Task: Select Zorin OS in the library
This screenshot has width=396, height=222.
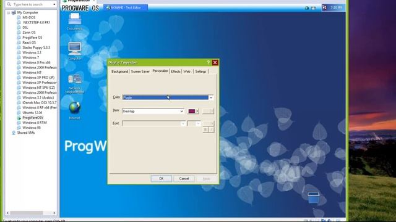Action: 29,33
